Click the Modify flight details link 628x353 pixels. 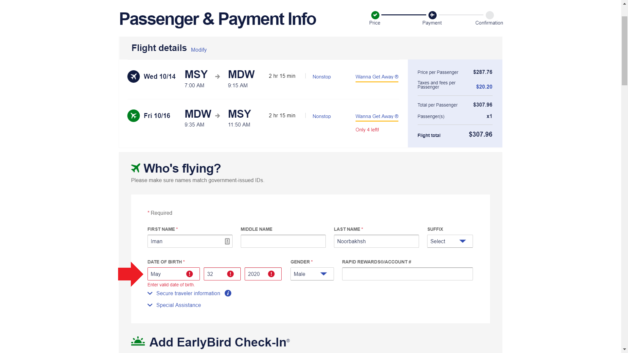199,50
